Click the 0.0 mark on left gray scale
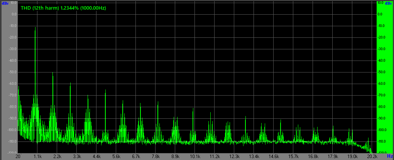Screen dimensions: 394x160 (14, 14)
